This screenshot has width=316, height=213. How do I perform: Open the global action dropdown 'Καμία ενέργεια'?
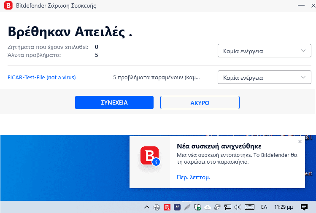pos(264,51)
